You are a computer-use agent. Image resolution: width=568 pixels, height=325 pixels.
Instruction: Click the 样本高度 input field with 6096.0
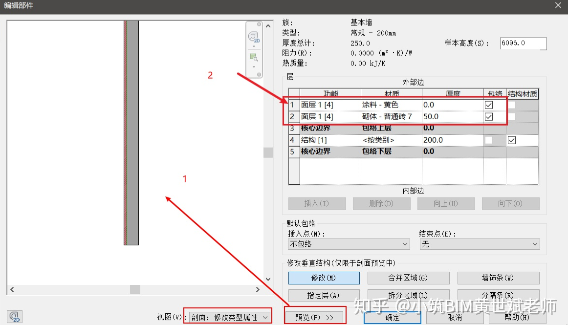(523, 43)
